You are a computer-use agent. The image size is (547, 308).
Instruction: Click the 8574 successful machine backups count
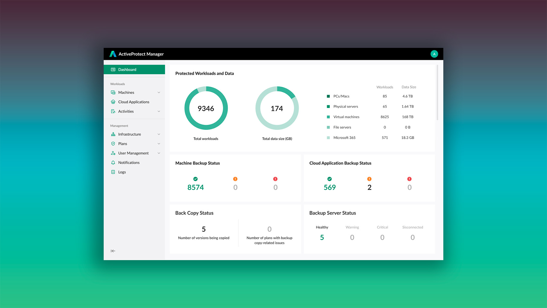196,187
